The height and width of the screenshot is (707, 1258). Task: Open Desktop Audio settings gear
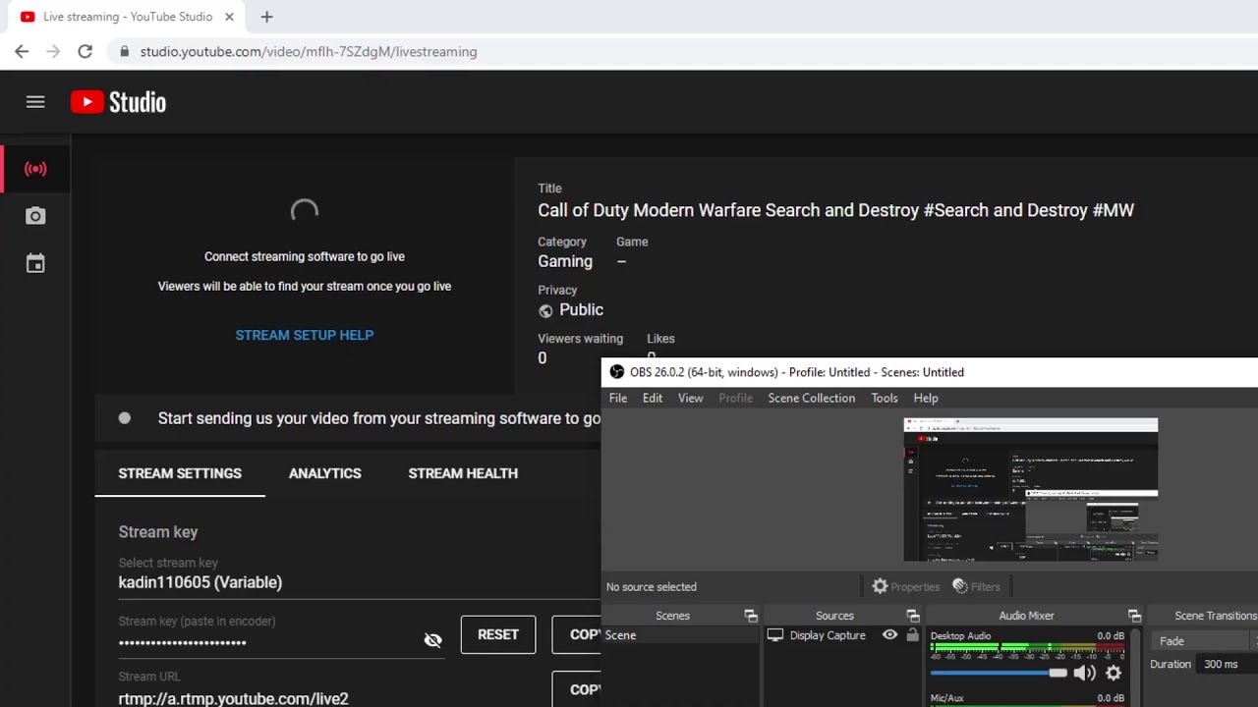click(x=1114, y=673)
